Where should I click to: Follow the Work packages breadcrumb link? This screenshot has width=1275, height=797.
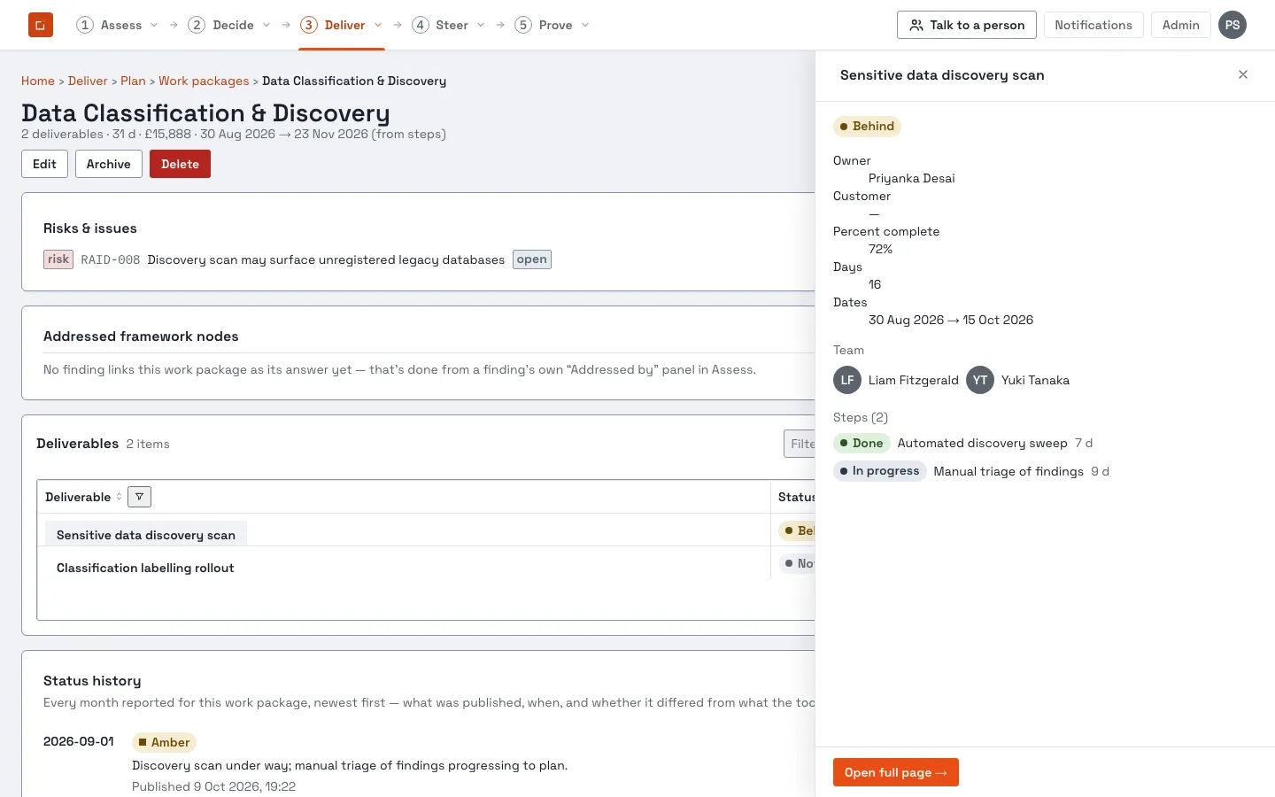point(204,81)
